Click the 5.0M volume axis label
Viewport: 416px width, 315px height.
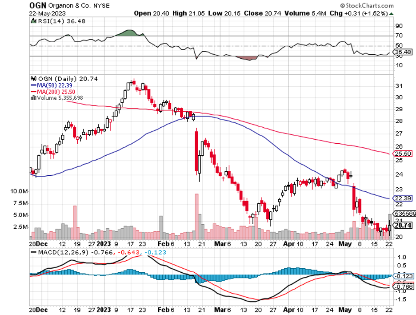pyautogui.click(x=20, y=215)
